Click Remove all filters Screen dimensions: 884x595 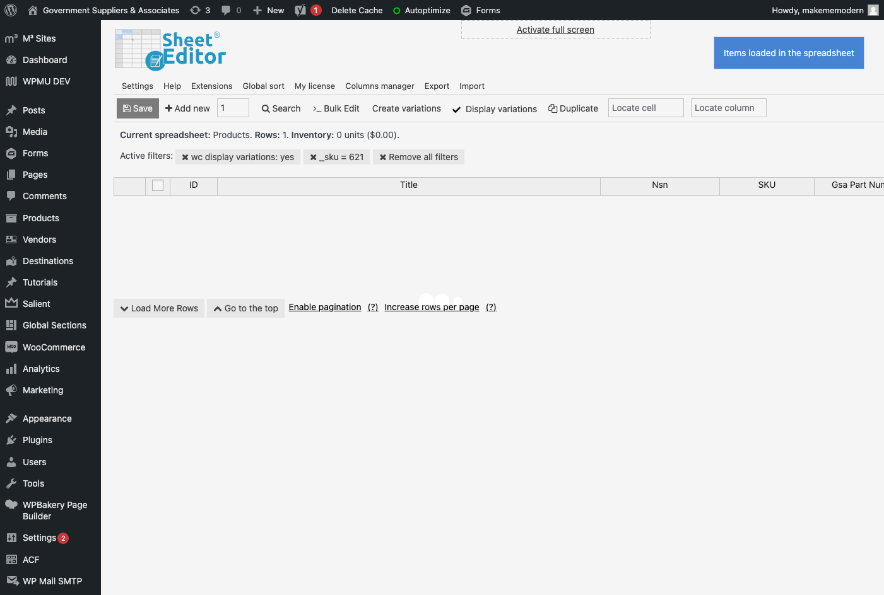pyautogui.click(x=418, y=157)
